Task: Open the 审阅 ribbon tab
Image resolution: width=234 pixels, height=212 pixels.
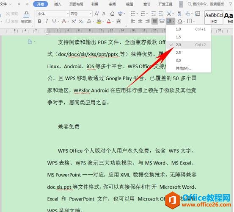Action: 112,4
